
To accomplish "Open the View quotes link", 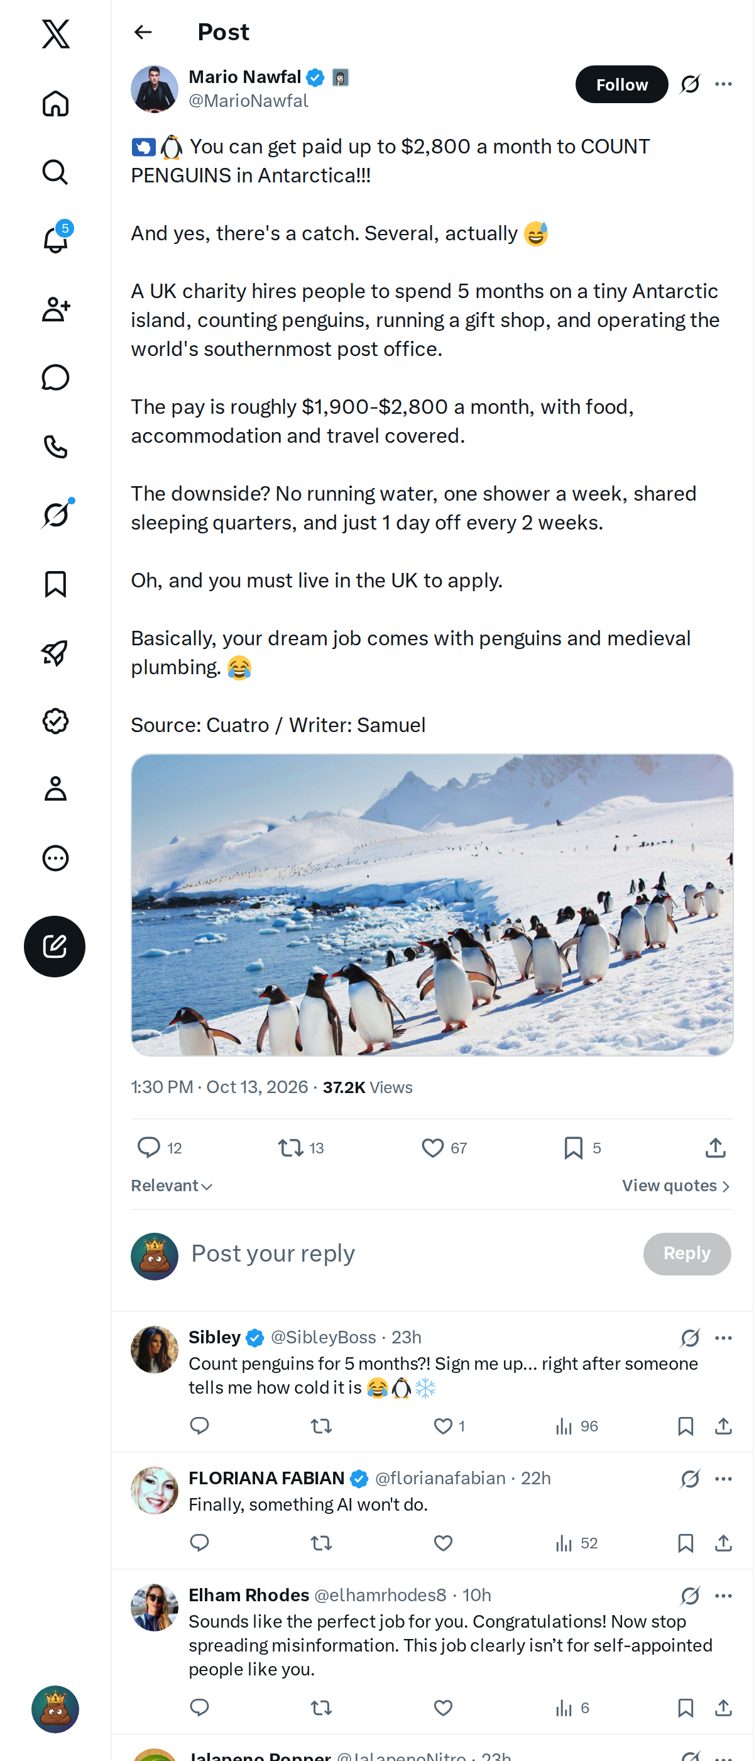I will pyautogui.click(x=676, y=1186).
